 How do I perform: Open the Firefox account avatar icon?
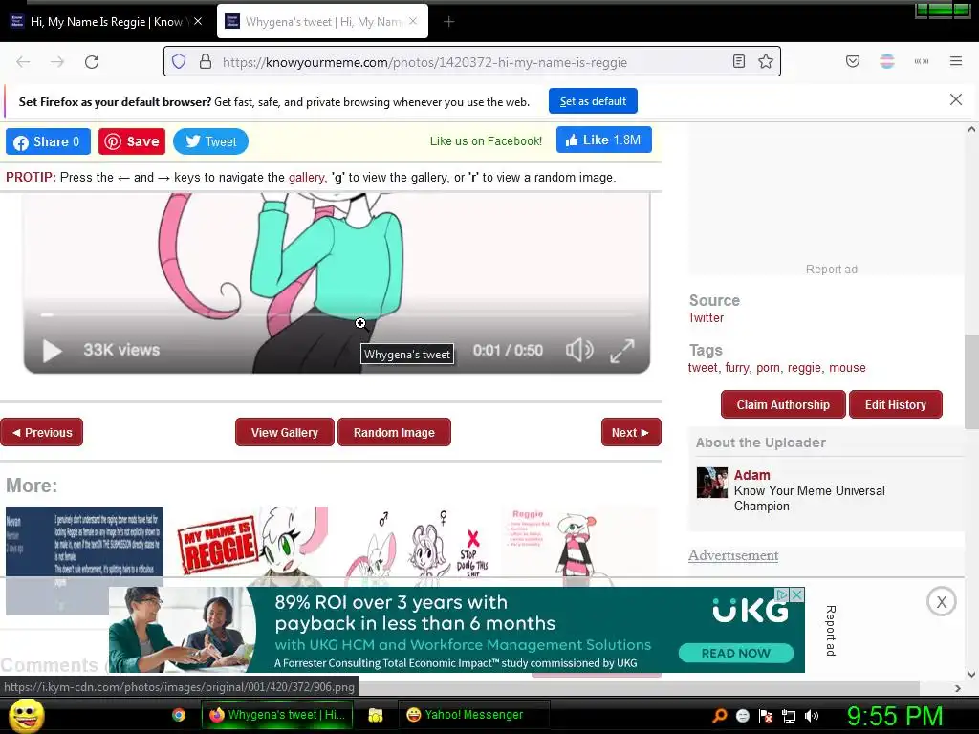[887, 61]
